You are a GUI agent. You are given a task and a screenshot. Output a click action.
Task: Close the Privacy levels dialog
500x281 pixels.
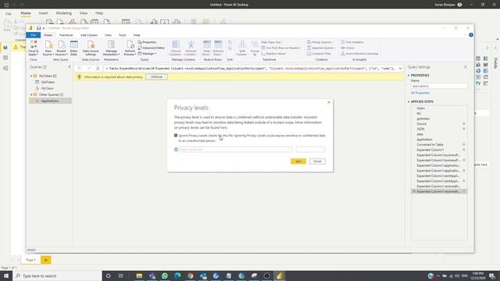329,102
